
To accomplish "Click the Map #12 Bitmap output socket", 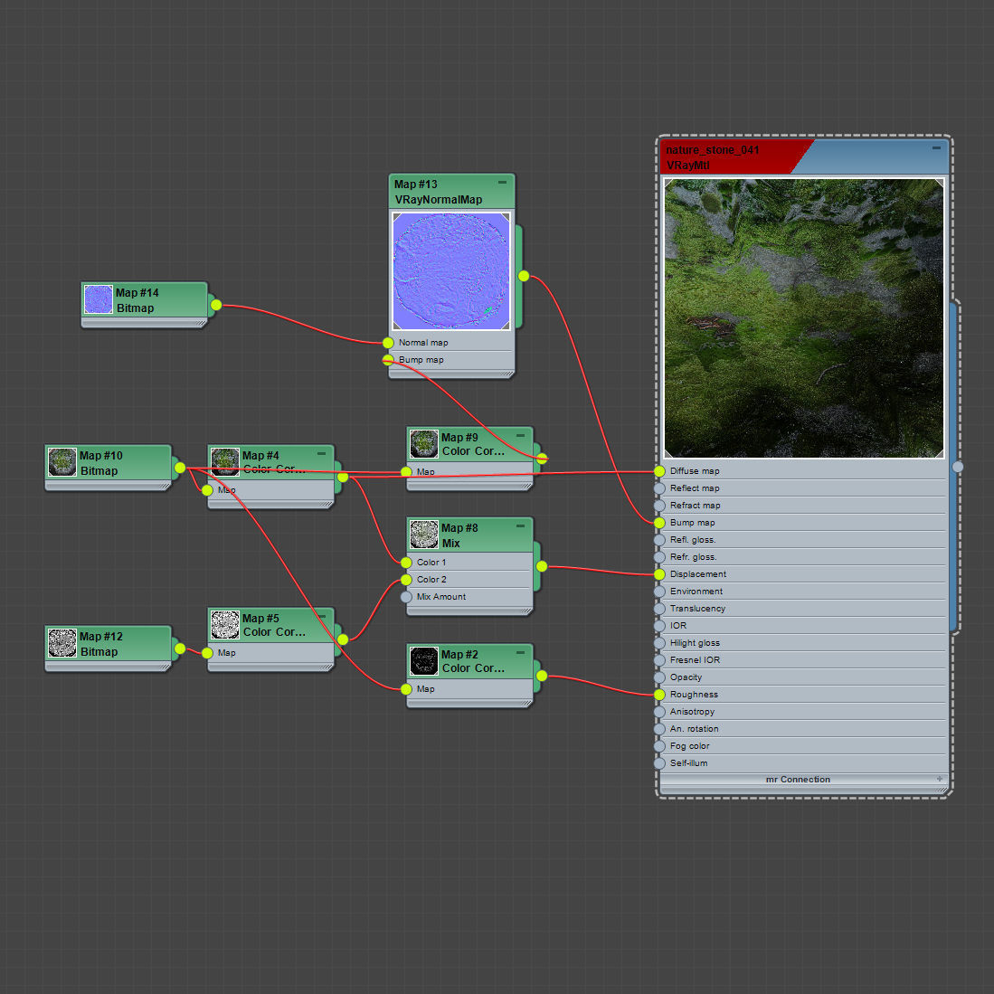I will point(180,648).
